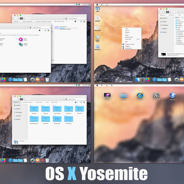This screenshot has width=184, height=184.
Task: Click refresh arrow beside Search Computer
Action: click(66, 19)
